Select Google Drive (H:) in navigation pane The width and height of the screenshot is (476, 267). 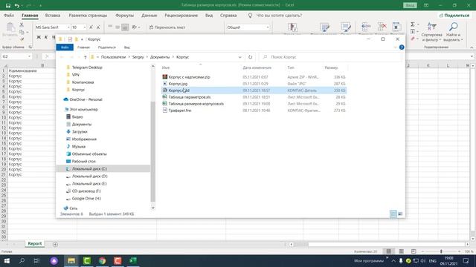pos(86,199)
